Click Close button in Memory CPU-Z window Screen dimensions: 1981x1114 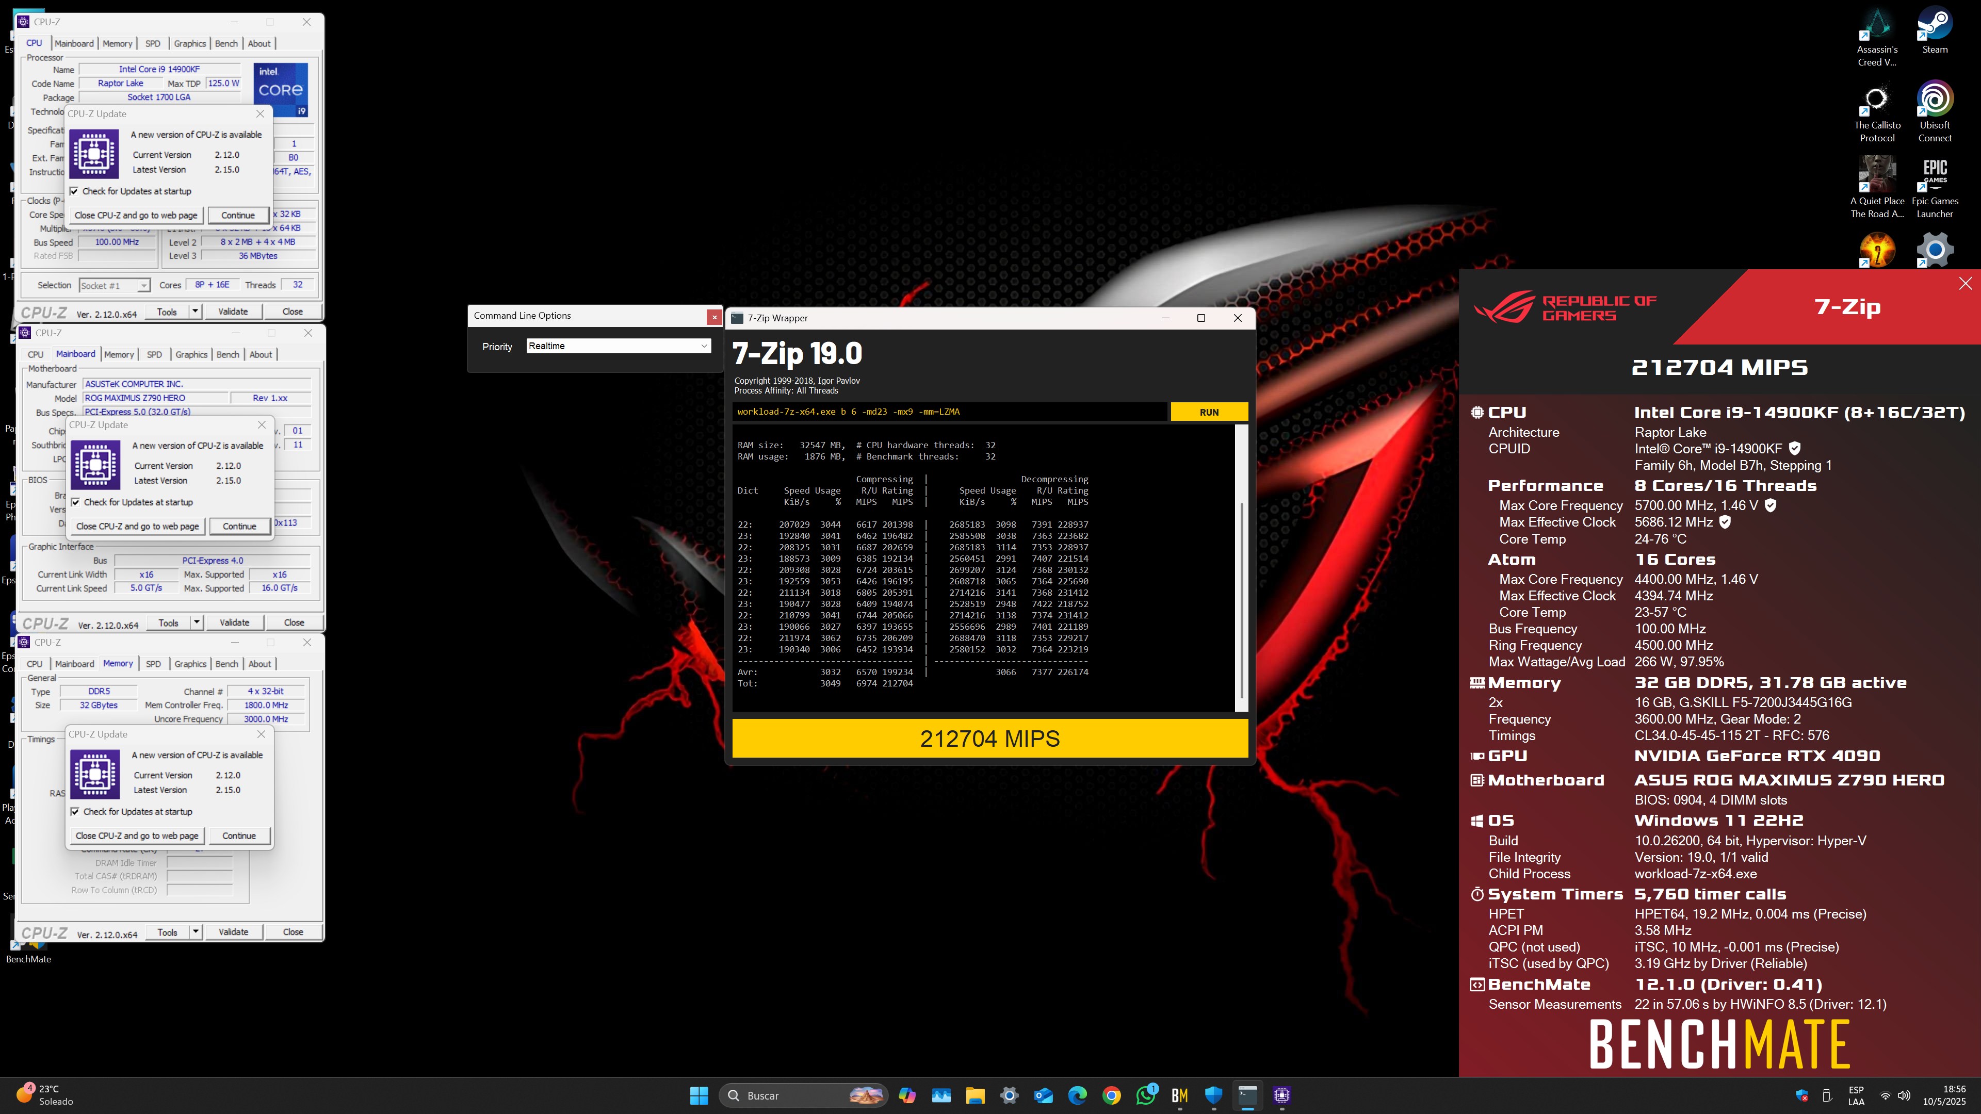293,932
